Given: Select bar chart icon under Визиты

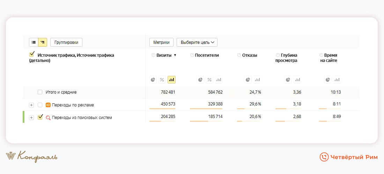Looking at the screenshot, I should [x=171, y=80].
